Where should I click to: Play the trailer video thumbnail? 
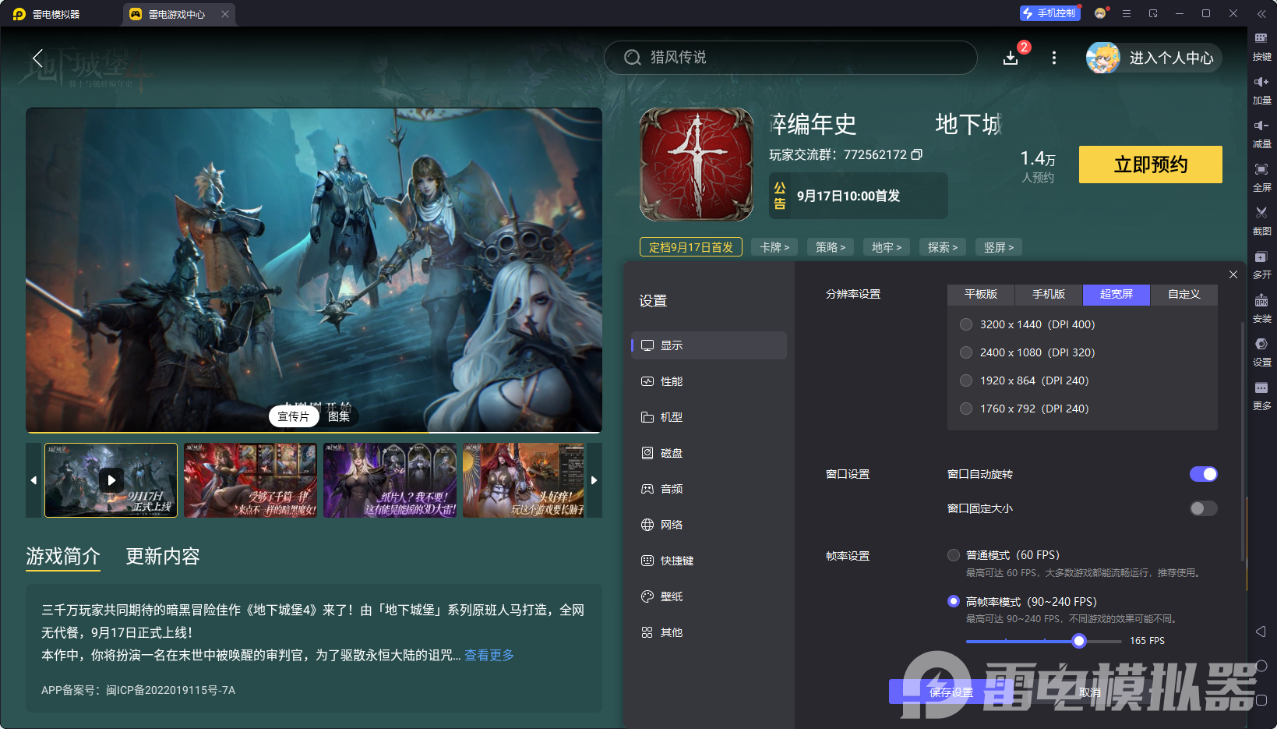click(111, 480)
